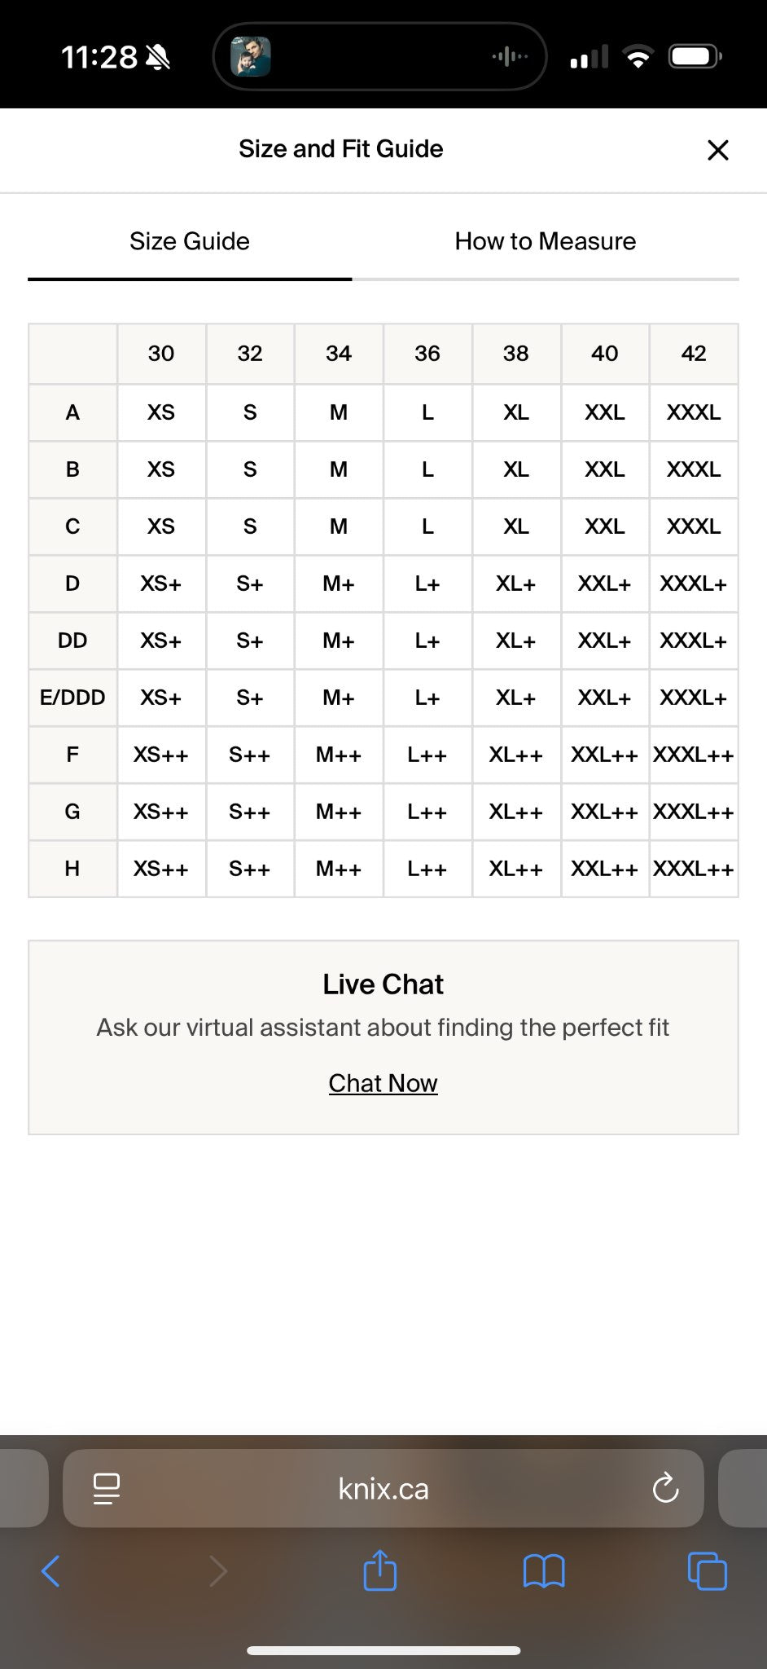Tap the status bar clock showing 11:28
The height and width of the screenshot is (1669, 767).
click(x=99, y=57)
